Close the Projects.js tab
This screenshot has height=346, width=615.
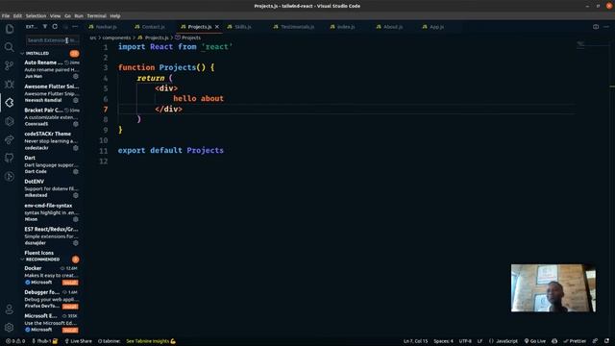pyautogui.click(x=217, y=27)
